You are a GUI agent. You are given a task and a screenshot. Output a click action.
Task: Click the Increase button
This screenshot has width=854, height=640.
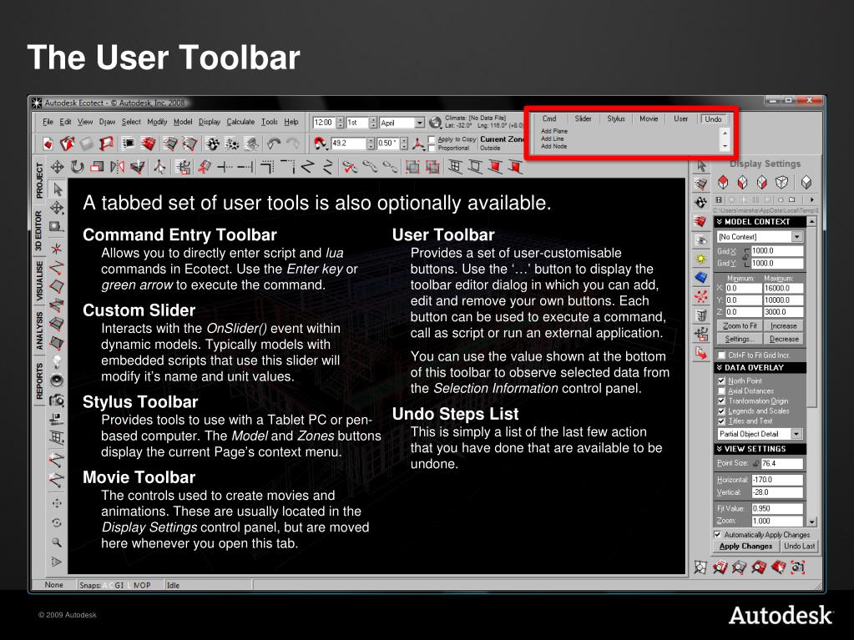tap(784, 326)
